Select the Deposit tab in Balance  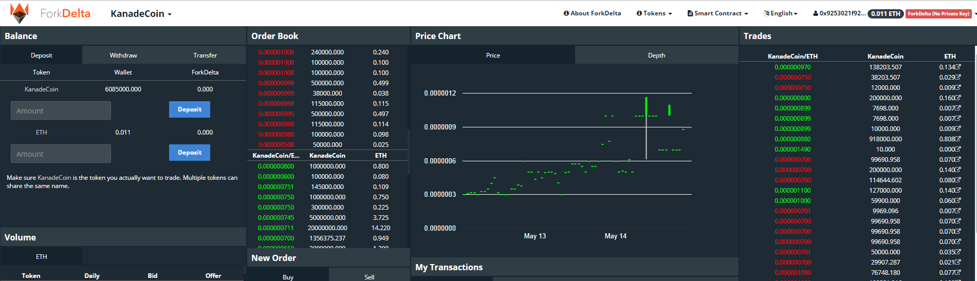[41, 55]
